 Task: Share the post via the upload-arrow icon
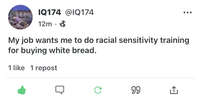(x=174, y=90)
